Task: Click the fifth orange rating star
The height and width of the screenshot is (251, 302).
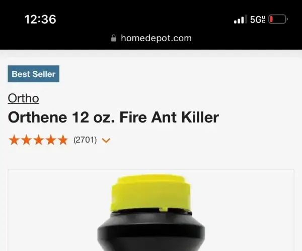Action: coord(63,140)
